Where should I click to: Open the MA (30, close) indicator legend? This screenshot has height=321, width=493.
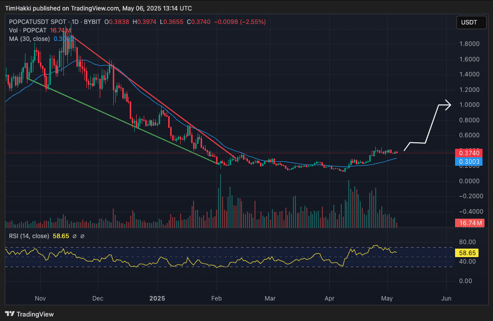click(30, 39)
